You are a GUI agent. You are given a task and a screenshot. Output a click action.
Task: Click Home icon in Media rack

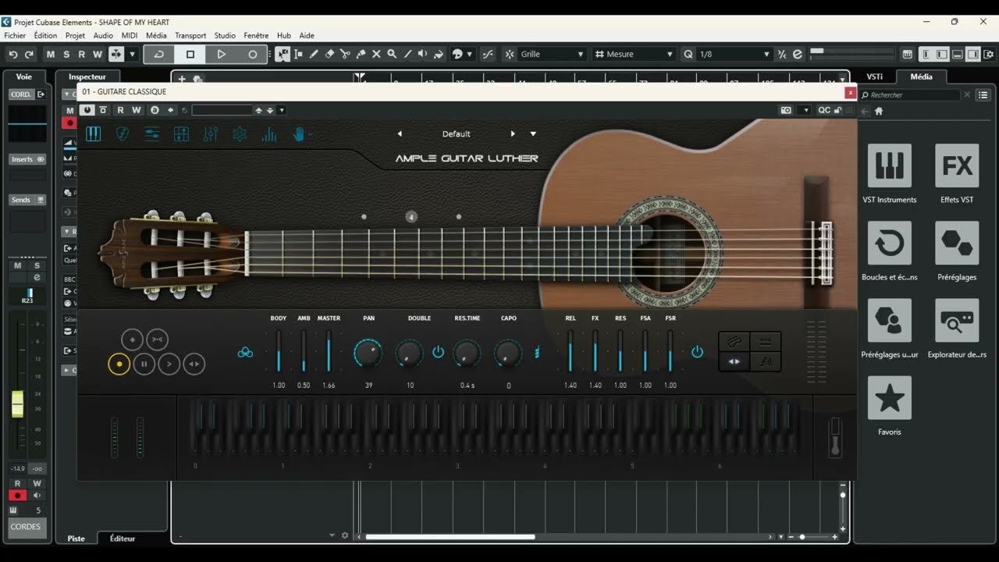pos(879,112)
